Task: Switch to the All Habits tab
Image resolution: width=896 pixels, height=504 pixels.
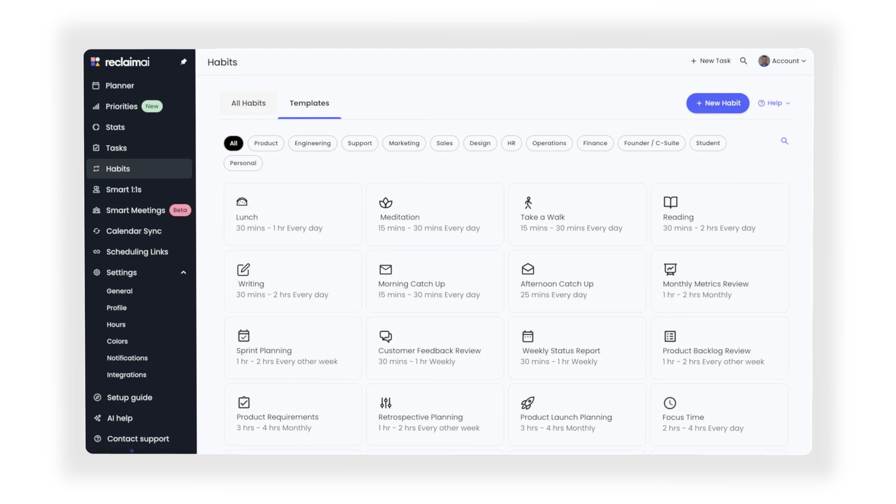Action: [248, 103]
